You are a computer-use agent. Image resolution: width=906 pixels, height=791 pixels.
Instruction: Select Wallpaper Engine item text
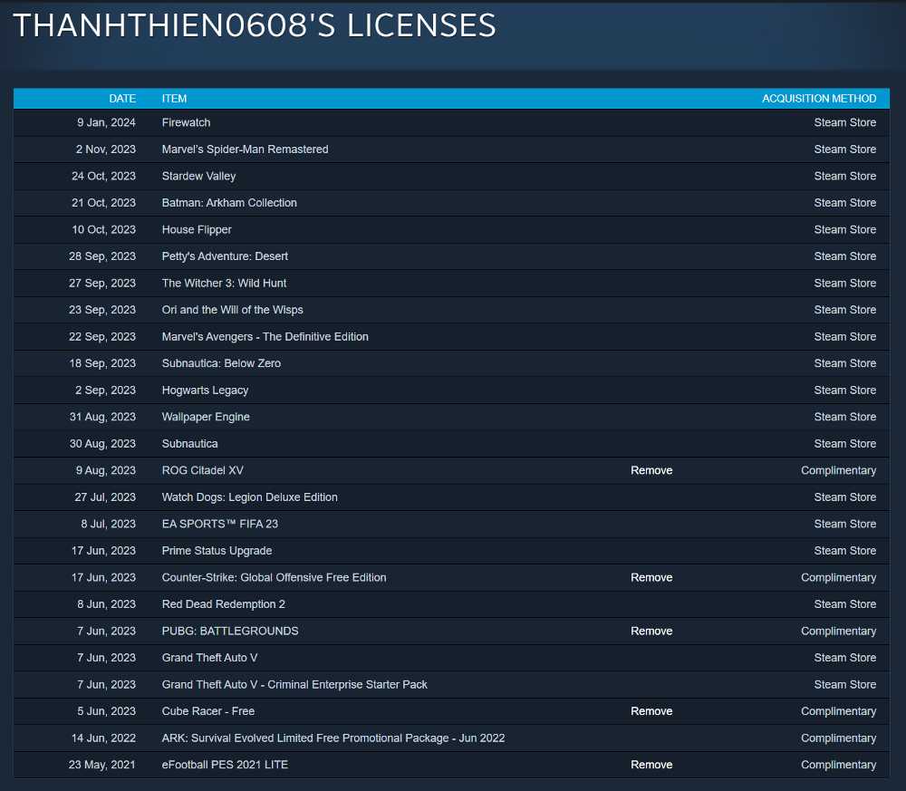click(x=206, y=417)
